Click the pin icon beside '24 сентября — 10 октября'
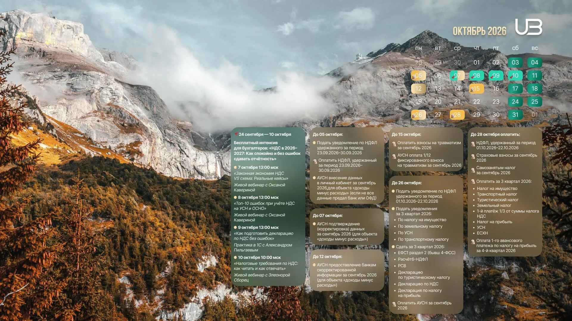 tap(236, 134)
